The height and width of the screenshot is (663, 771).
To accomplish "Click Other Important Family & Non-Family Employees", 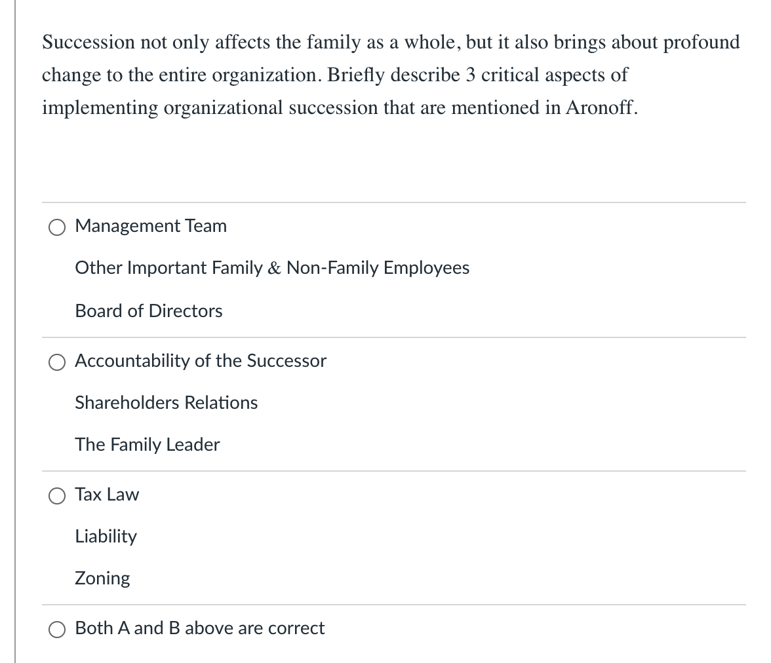I will click(273, 269).
